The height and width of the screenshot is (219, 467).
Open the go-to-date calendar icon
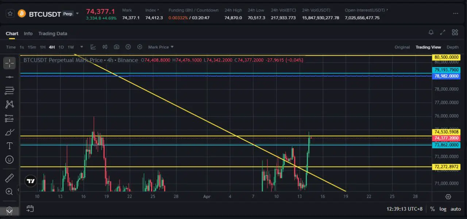[30, 209]
